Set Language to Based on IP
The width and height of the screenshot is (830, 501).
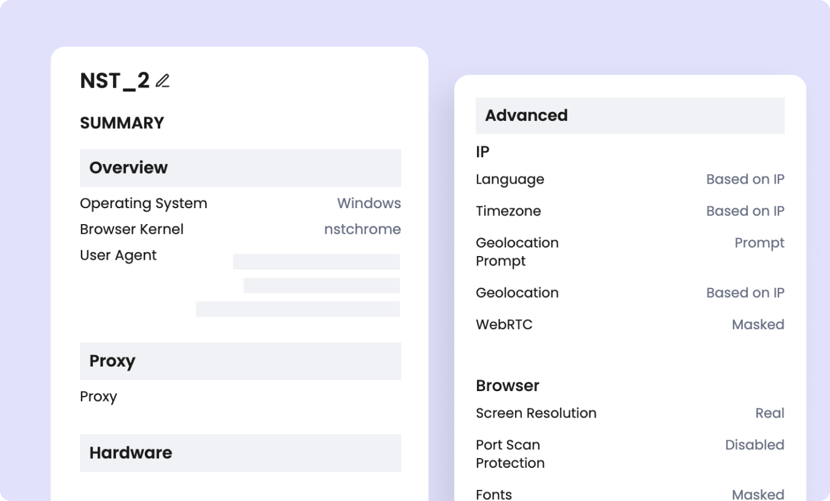point(745,179)
